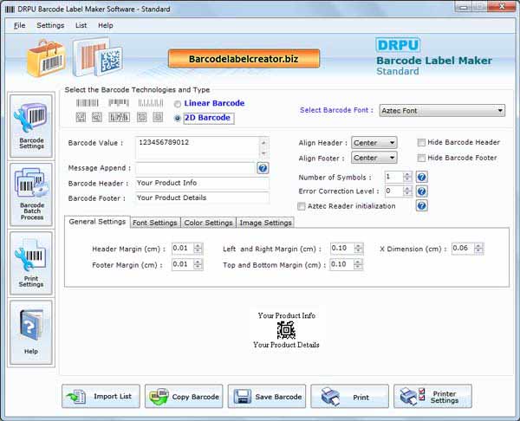
Task: Click the help icon beside Message Append
Action: 263,168
